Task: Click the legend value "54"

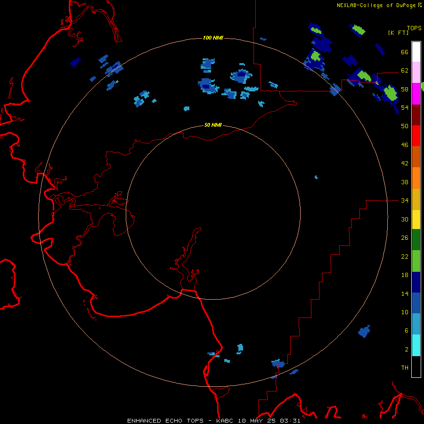Action: pyautogui.click(x=405, y=107)
